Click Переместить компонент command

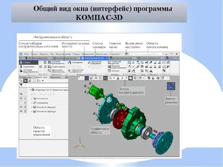pos(76,71)
